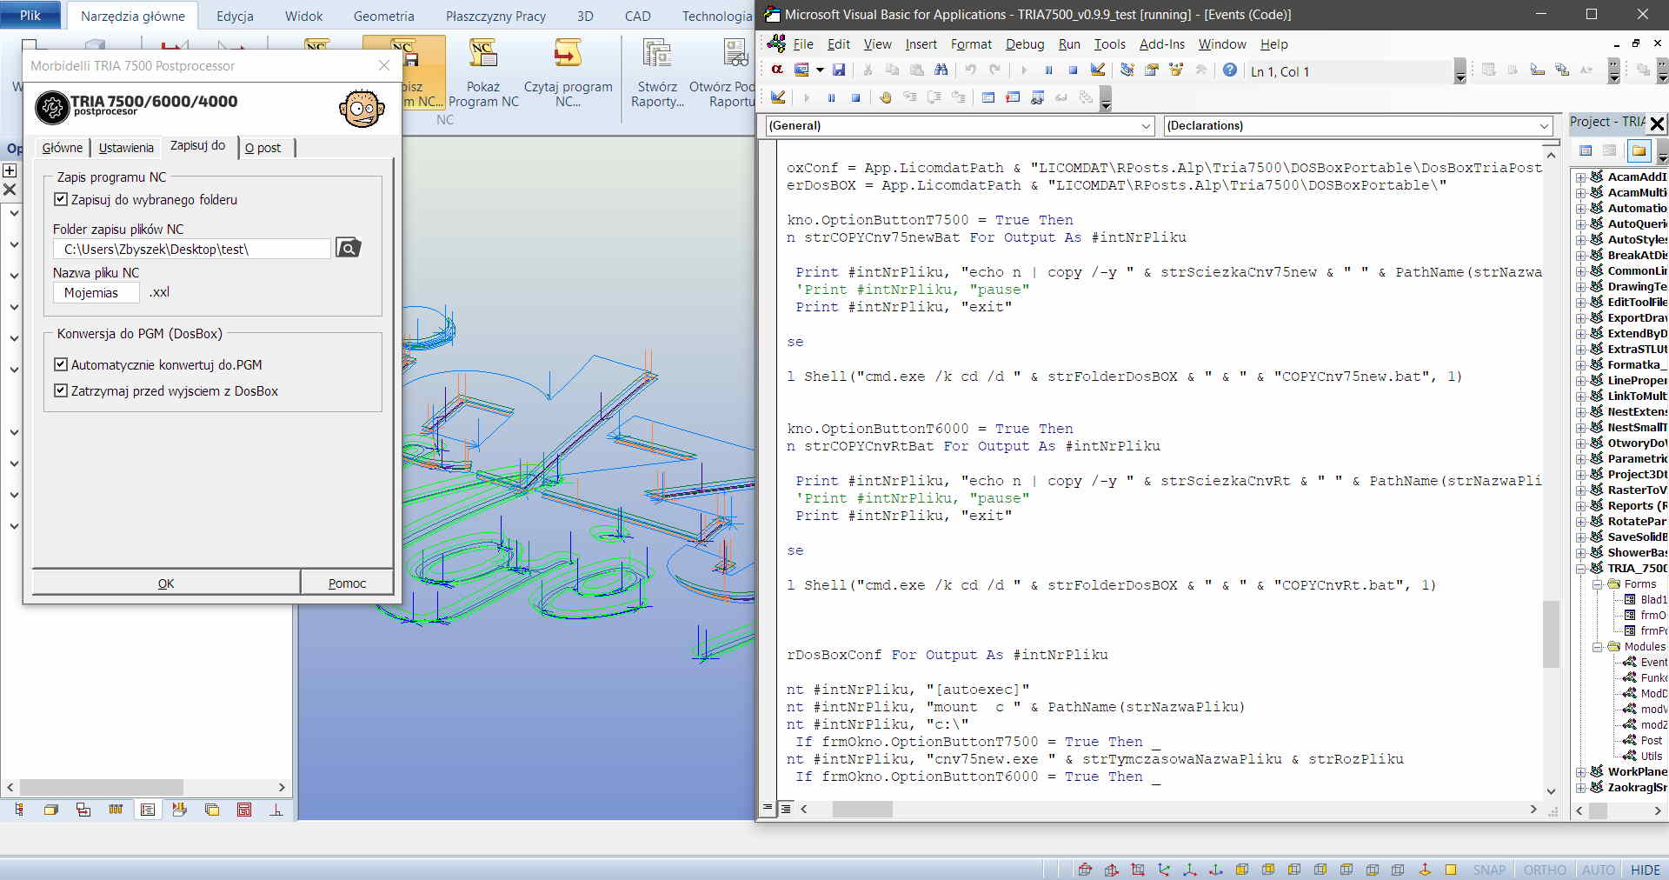Toggle Breakpoint hand icon in Debug toolbar
Viewport: 1669px width, 880px height.
click(x=885, y=97)
